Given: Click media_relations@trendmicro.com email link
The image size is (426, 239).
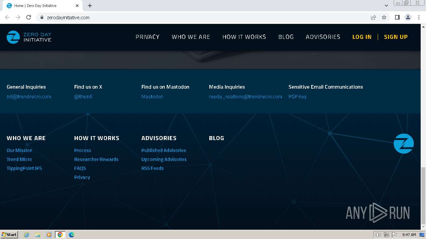Looking at the screenshot, I should [x=246, y=97].
